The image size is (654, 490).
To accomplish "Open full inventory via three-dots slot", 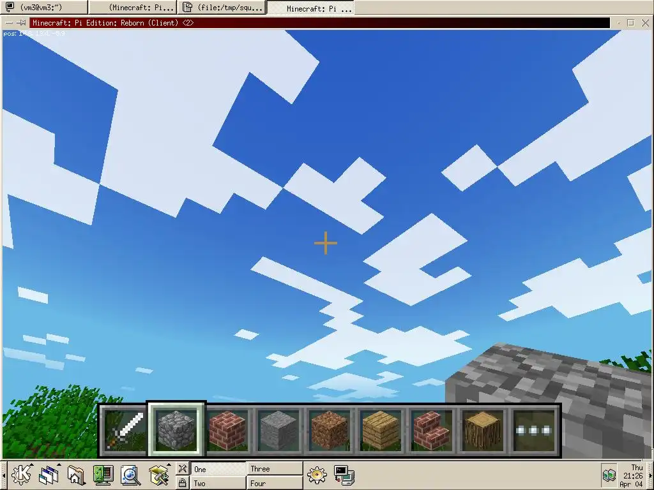I will tap(534, 430).
